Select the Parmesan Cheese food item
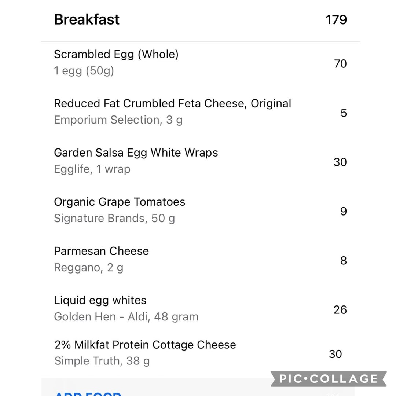The width and height of the screenshot is (396, 396). (x=101, y=251)
